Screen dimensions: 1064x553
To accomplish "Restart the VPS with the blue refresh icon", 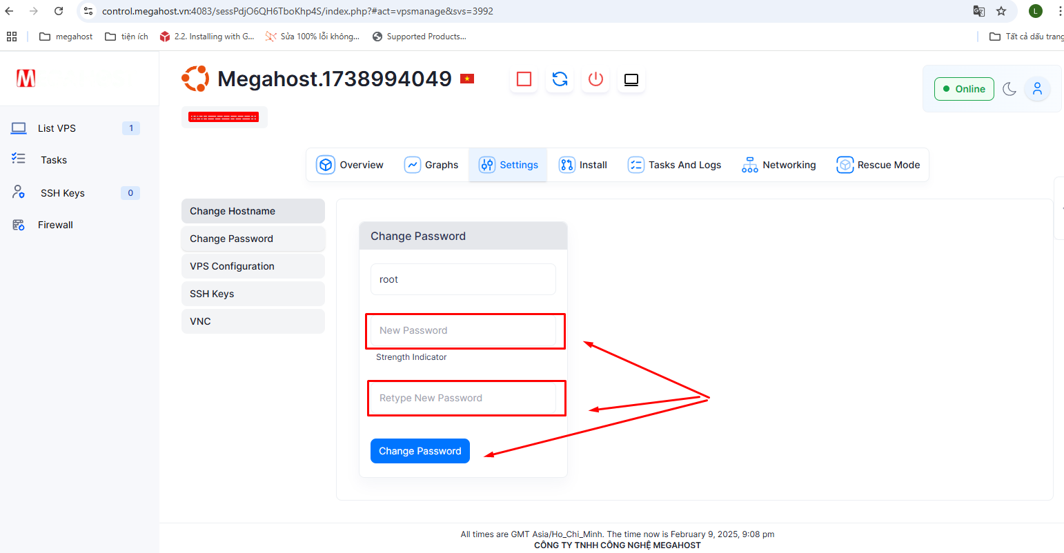I will click(x=560, y=79).
